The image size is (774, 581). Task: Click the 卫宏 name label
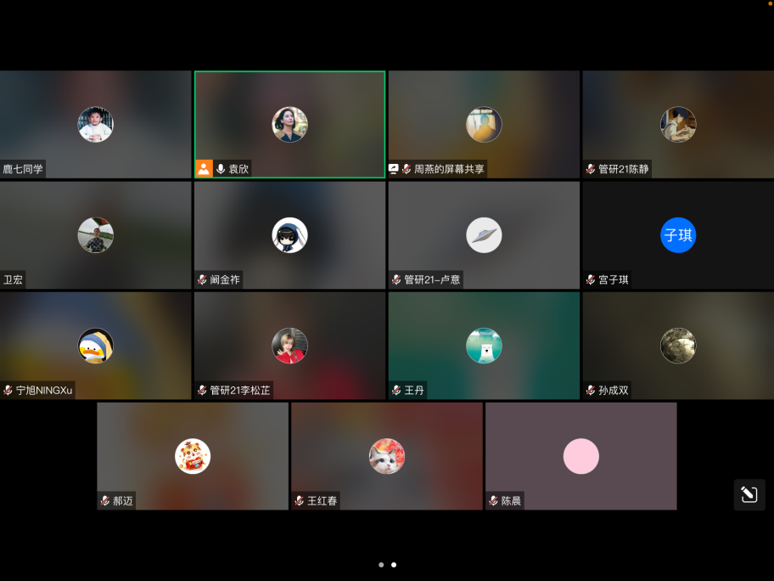tap(14, 279)
